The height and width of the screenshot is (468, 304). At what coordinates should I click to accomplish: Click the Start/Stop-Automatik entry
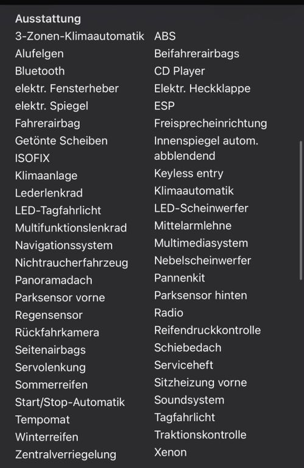(x=70, y=402)
